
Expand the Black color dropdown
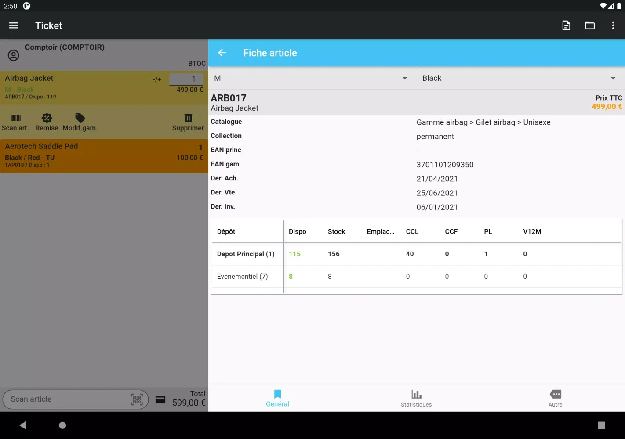coord(519,78)
